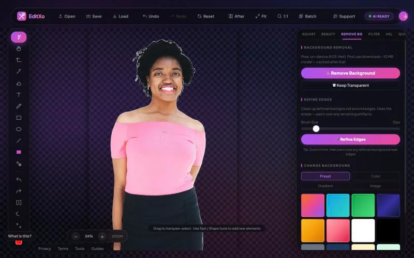Click the EditXo scissors logo

click(x=22, y=16)
